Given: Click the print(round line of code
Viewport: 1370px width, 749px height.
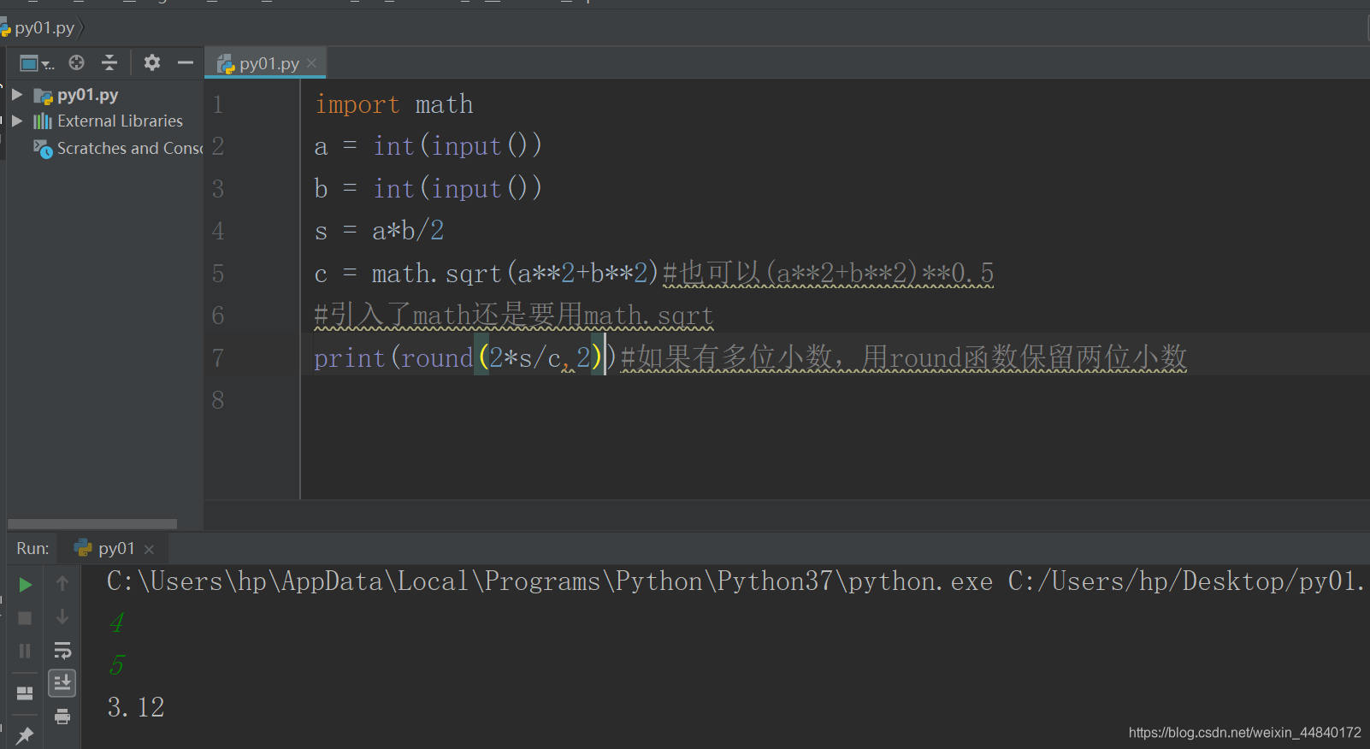Looking at the screenshot, I should point(464,357).
